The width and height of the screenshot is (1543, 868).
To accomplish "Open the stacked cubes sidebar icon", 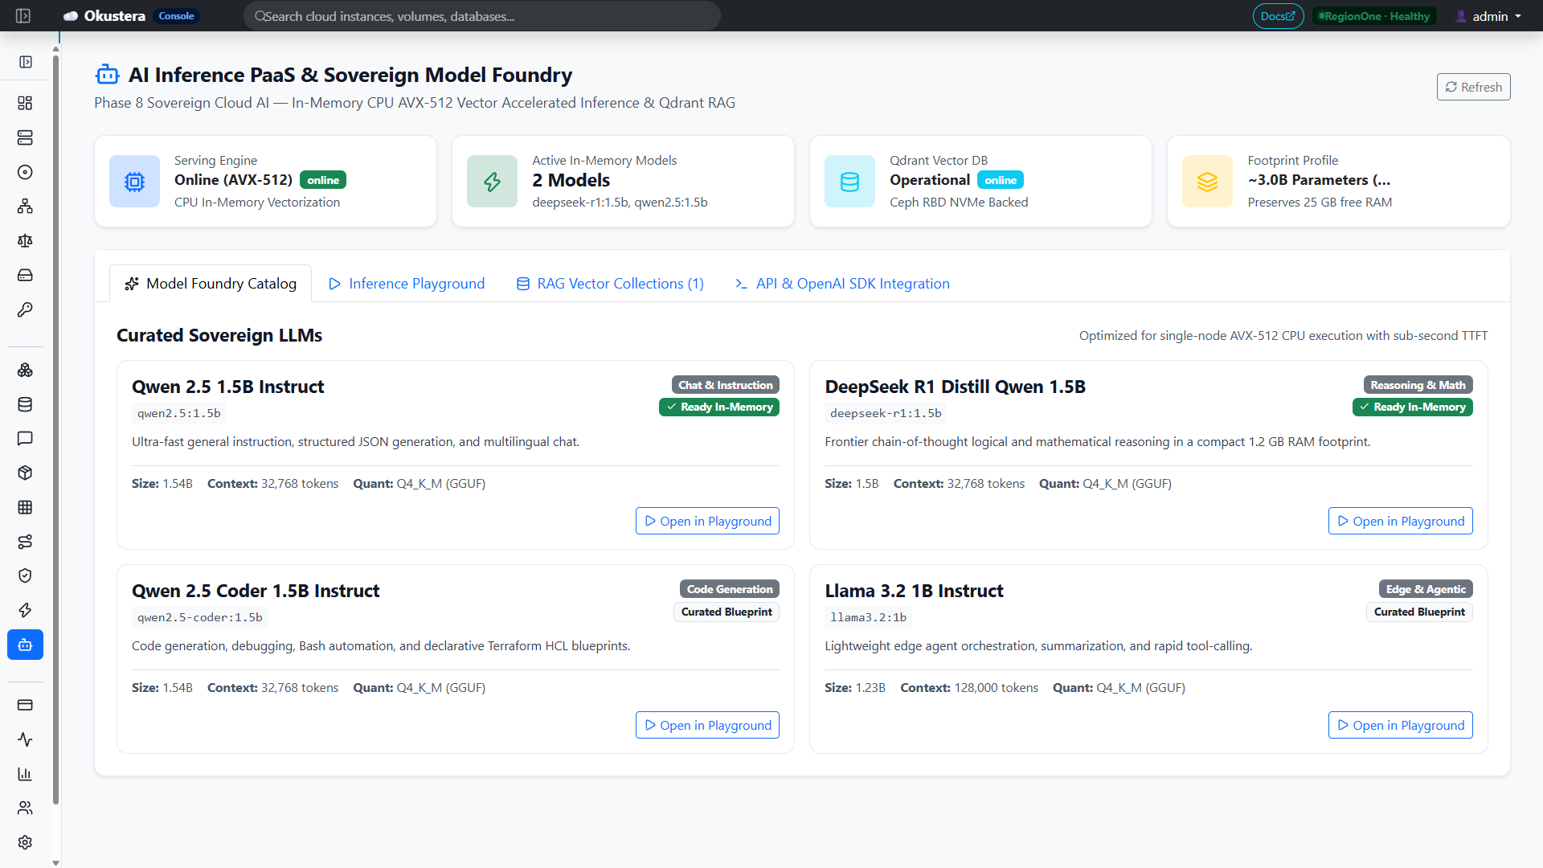I will [x=25, y=370].
